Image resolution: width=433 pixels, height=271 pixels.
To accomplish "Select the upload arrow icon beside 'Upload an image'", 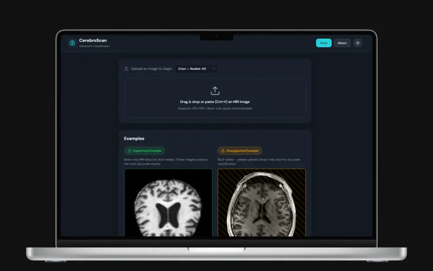I will 126,69.
